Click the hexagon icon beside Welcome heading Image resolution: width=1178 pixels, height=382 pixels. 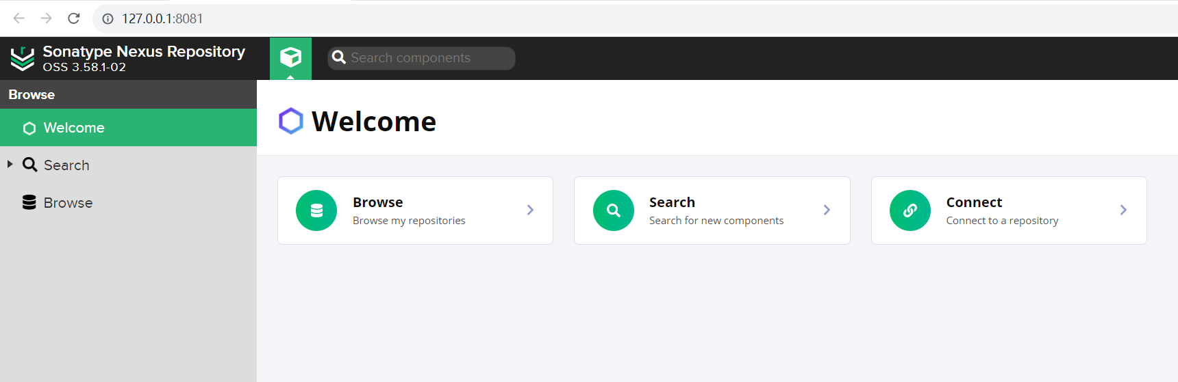291,121
